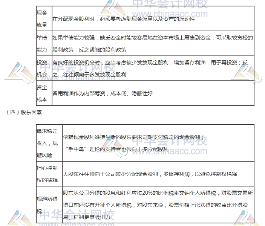This screenshot has width=265, height=226.
Task: Click the line starting 大股东往往倾向于公司
Action: click(150, 174)
